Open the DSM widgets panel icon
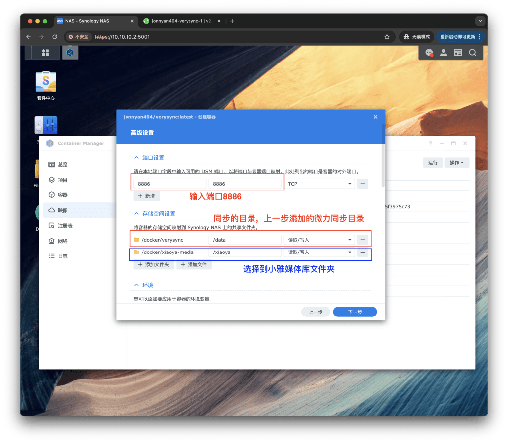Screen dimensions: 508x443 [x=458, y=53]
